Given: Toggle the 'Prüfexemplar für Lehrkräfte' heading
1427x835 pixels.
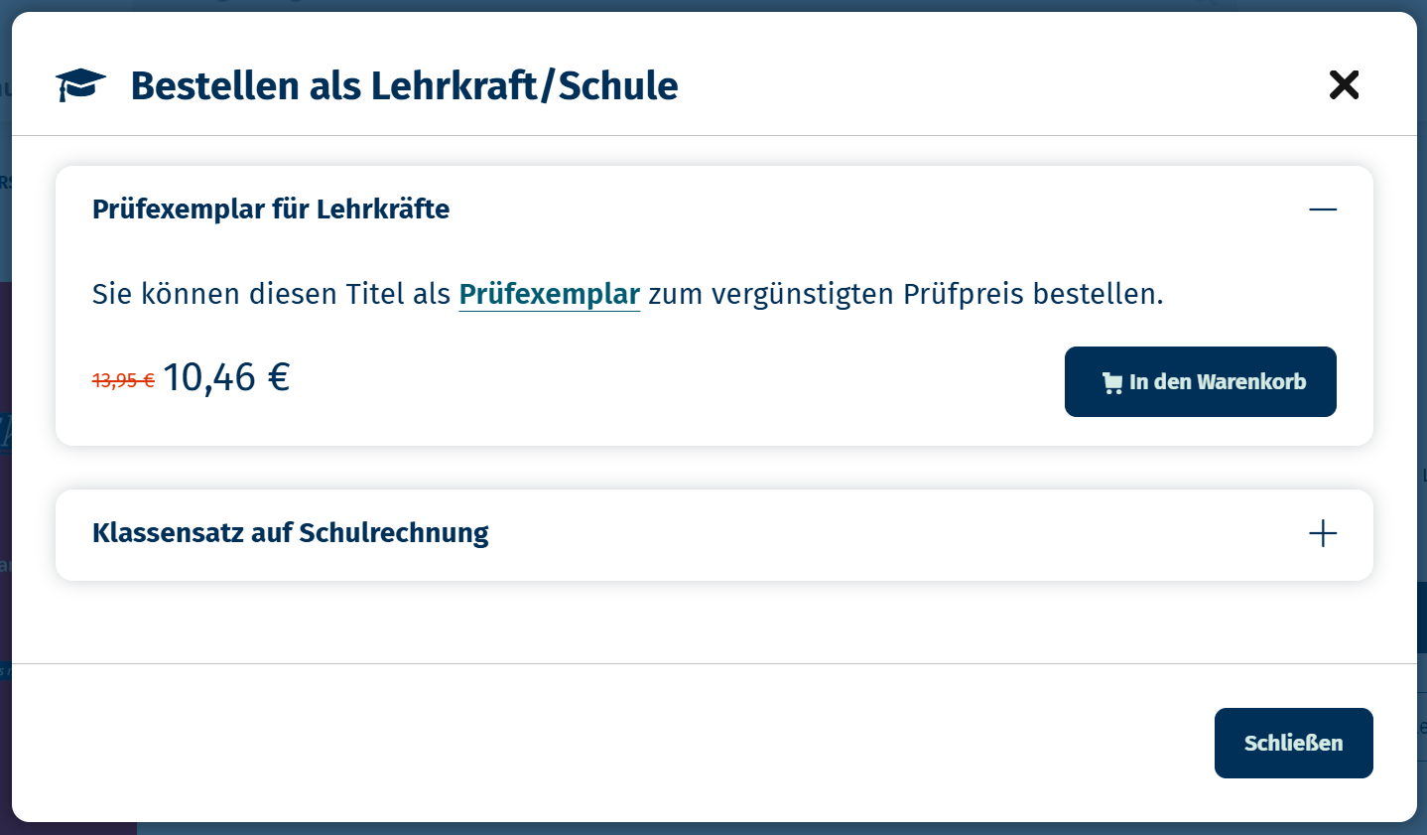Looking at the screenshot, I should click(271, 209).
